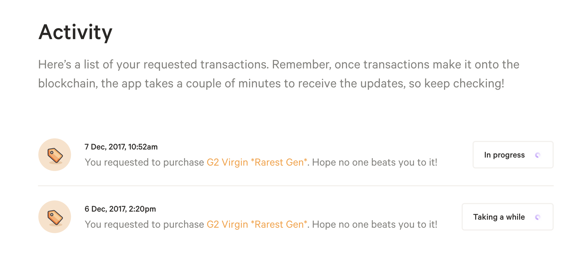
Task: Click the line starting with blockchain in the description
Action: point(271,84)
